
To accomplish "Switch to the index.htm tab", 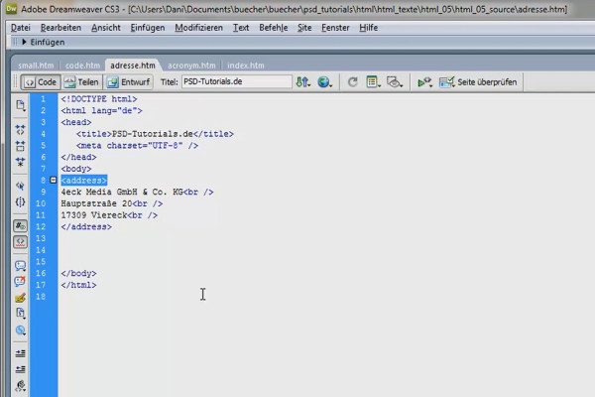I will (x=246, y=66).
